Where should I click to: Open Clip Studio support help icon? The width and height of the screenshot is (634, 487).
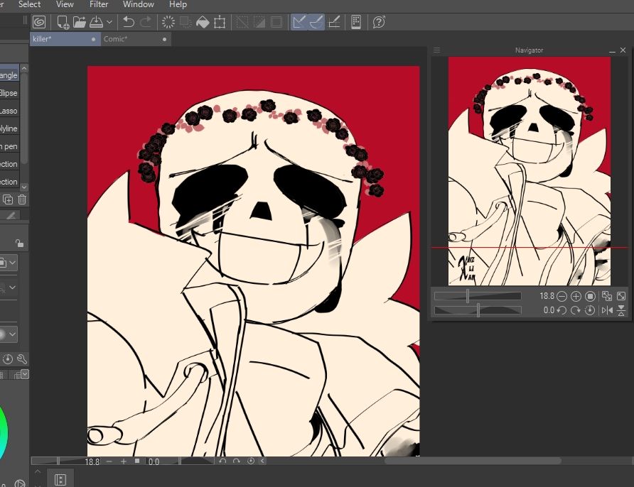tap(379, 22)
